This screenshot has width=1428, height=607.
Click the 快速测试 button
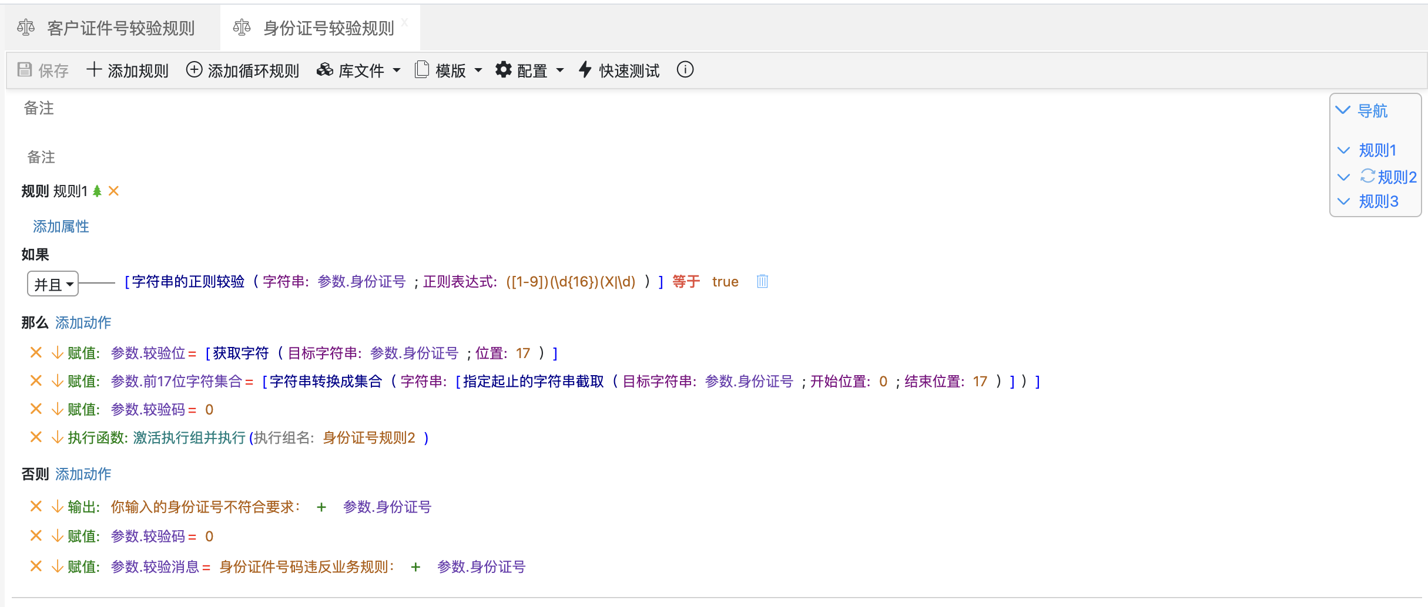pyautogui.click(x=619, y=70)
